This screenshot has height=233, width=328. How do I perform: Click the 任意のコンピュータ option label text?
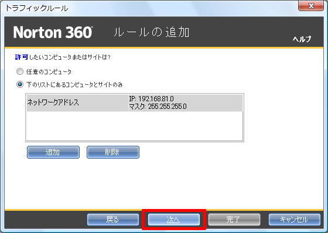pos(49,72)
